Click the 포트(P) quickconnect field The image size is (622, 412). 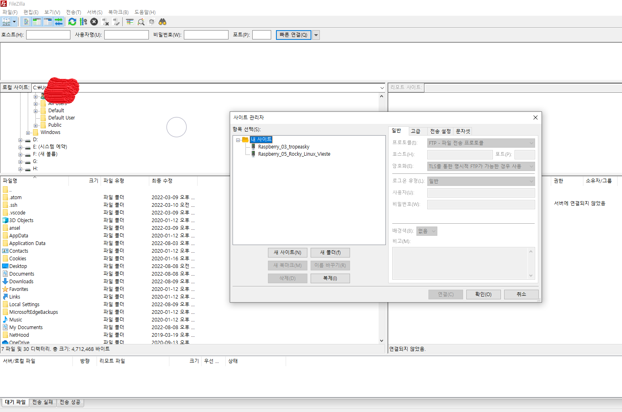point(262,35)
